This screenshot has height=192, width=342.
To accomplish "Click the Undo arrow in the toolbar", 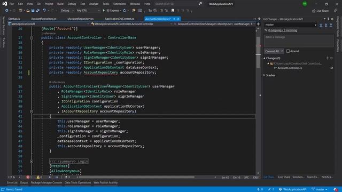I will click(44, 11).
